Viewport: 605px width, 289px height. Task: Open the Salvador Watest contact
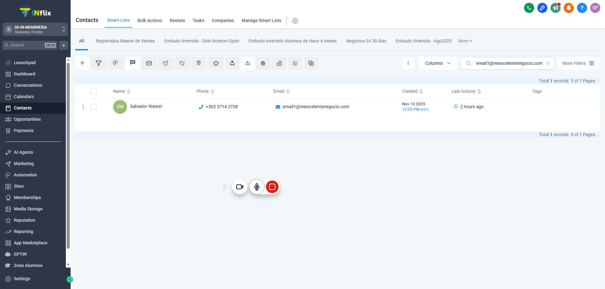[x=146, y=107]
